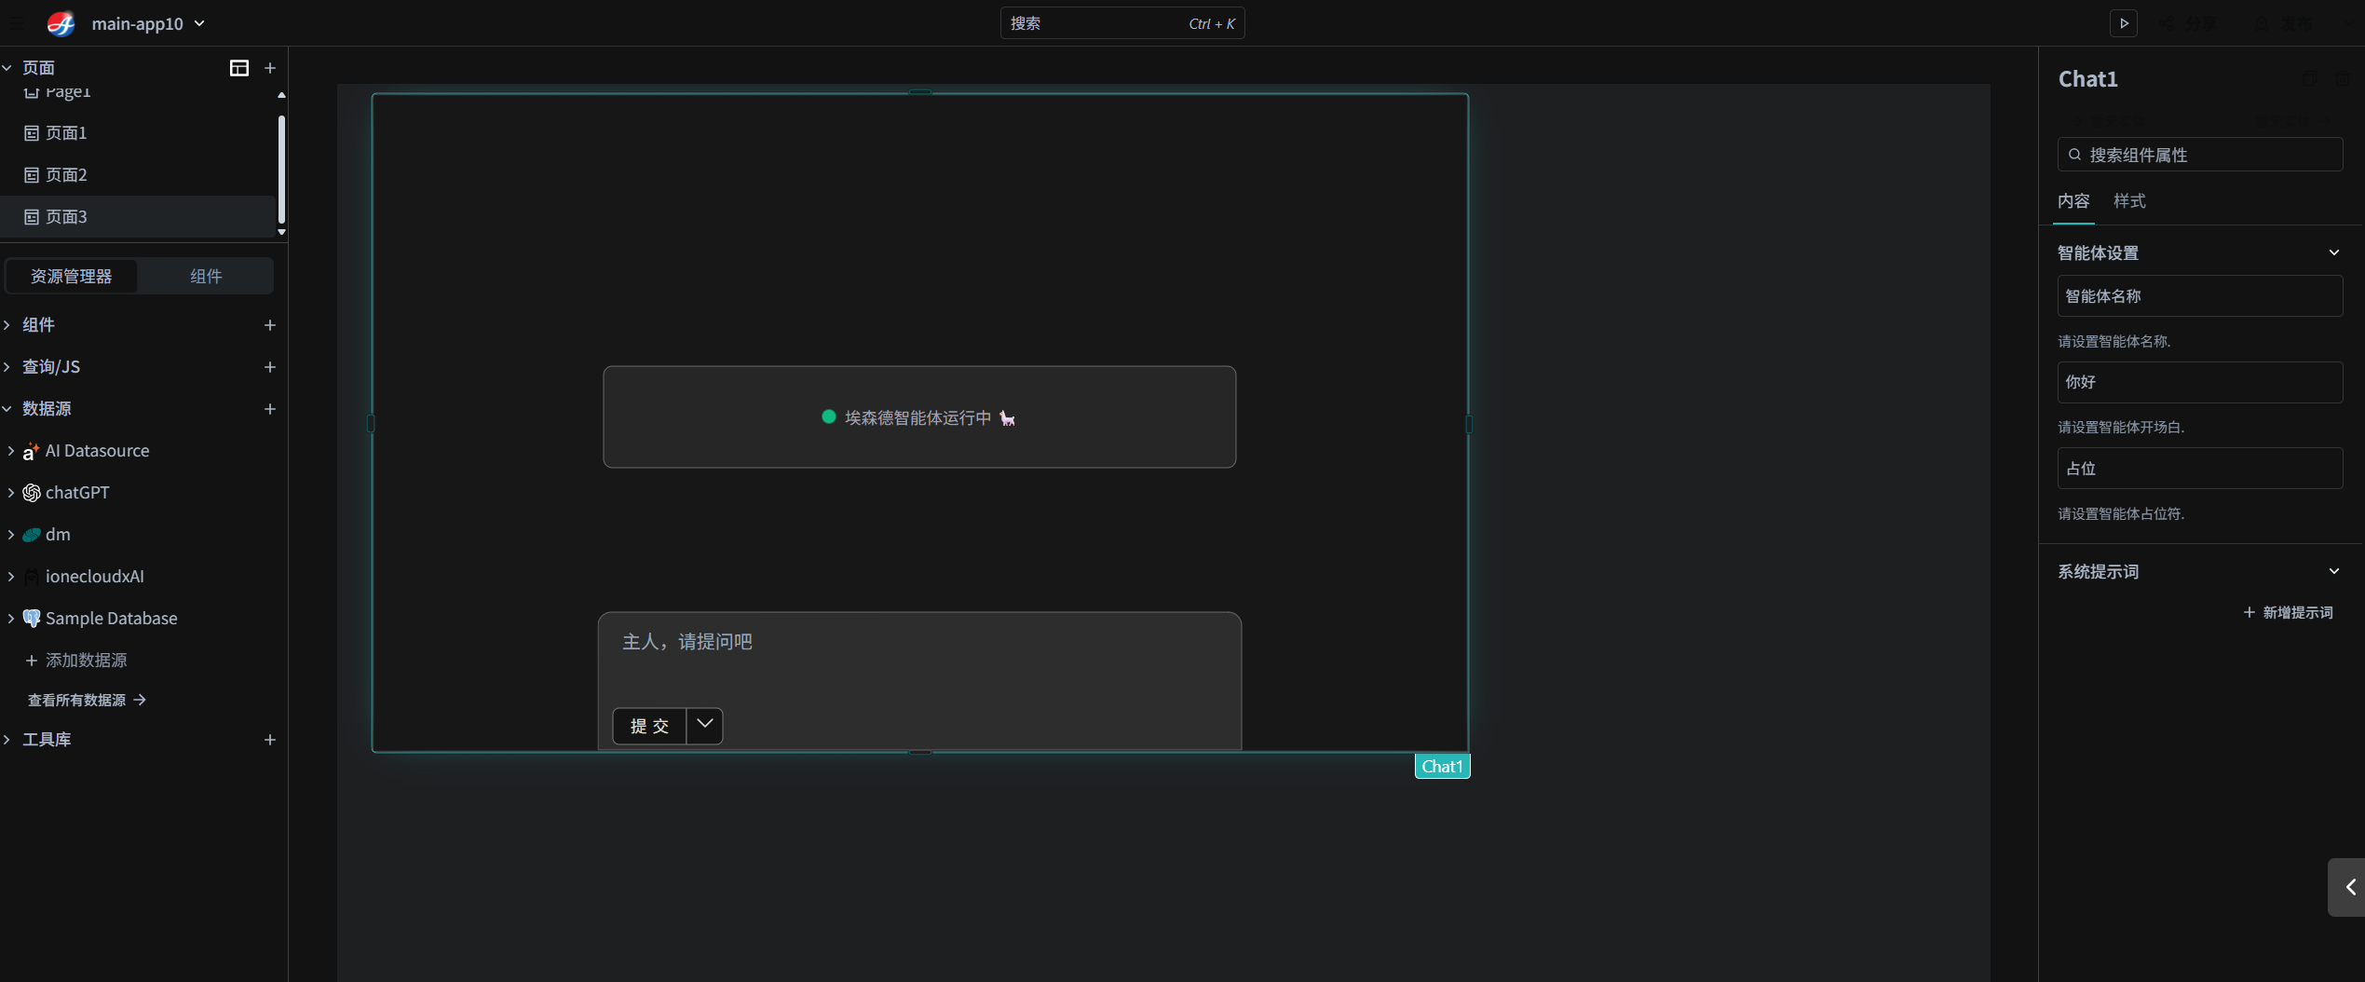Click the 新增提示词 button

coord(2288,612)
